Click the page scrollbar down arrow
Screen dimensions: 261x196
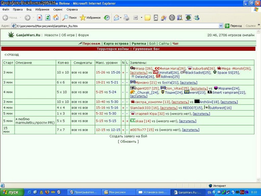pos(258,180)
